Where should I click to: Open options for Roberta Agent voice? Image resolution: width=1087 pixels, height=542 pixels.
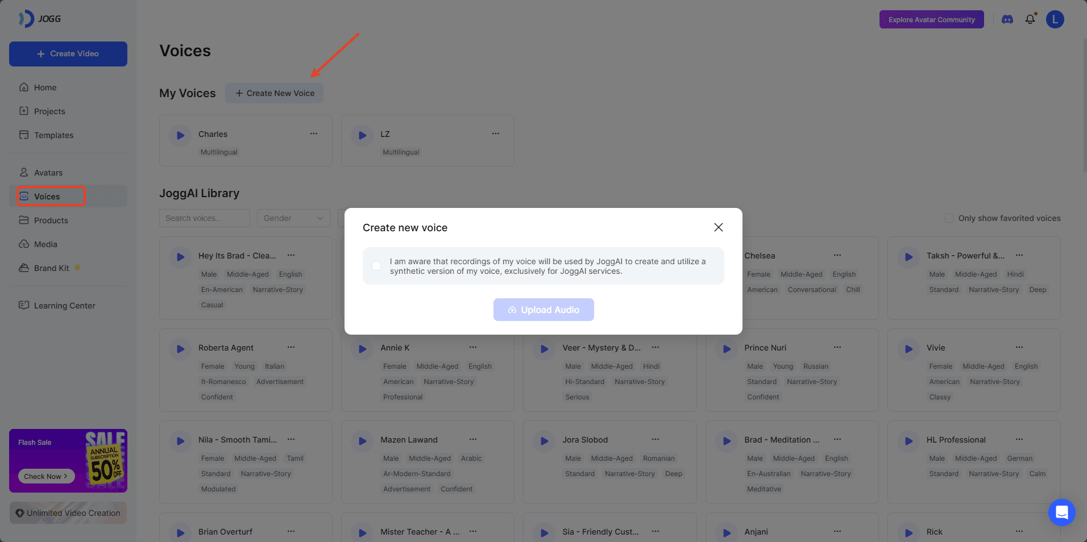(x=291, y=347)
